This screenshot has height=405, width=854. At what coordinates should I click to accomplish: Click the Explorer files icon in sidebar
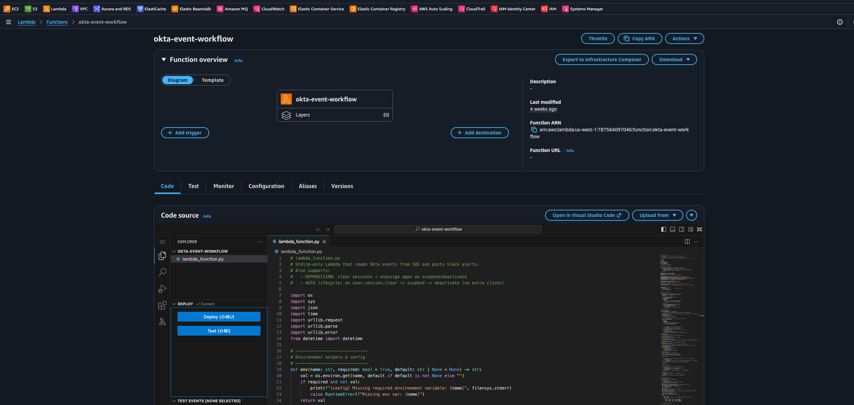162,256
